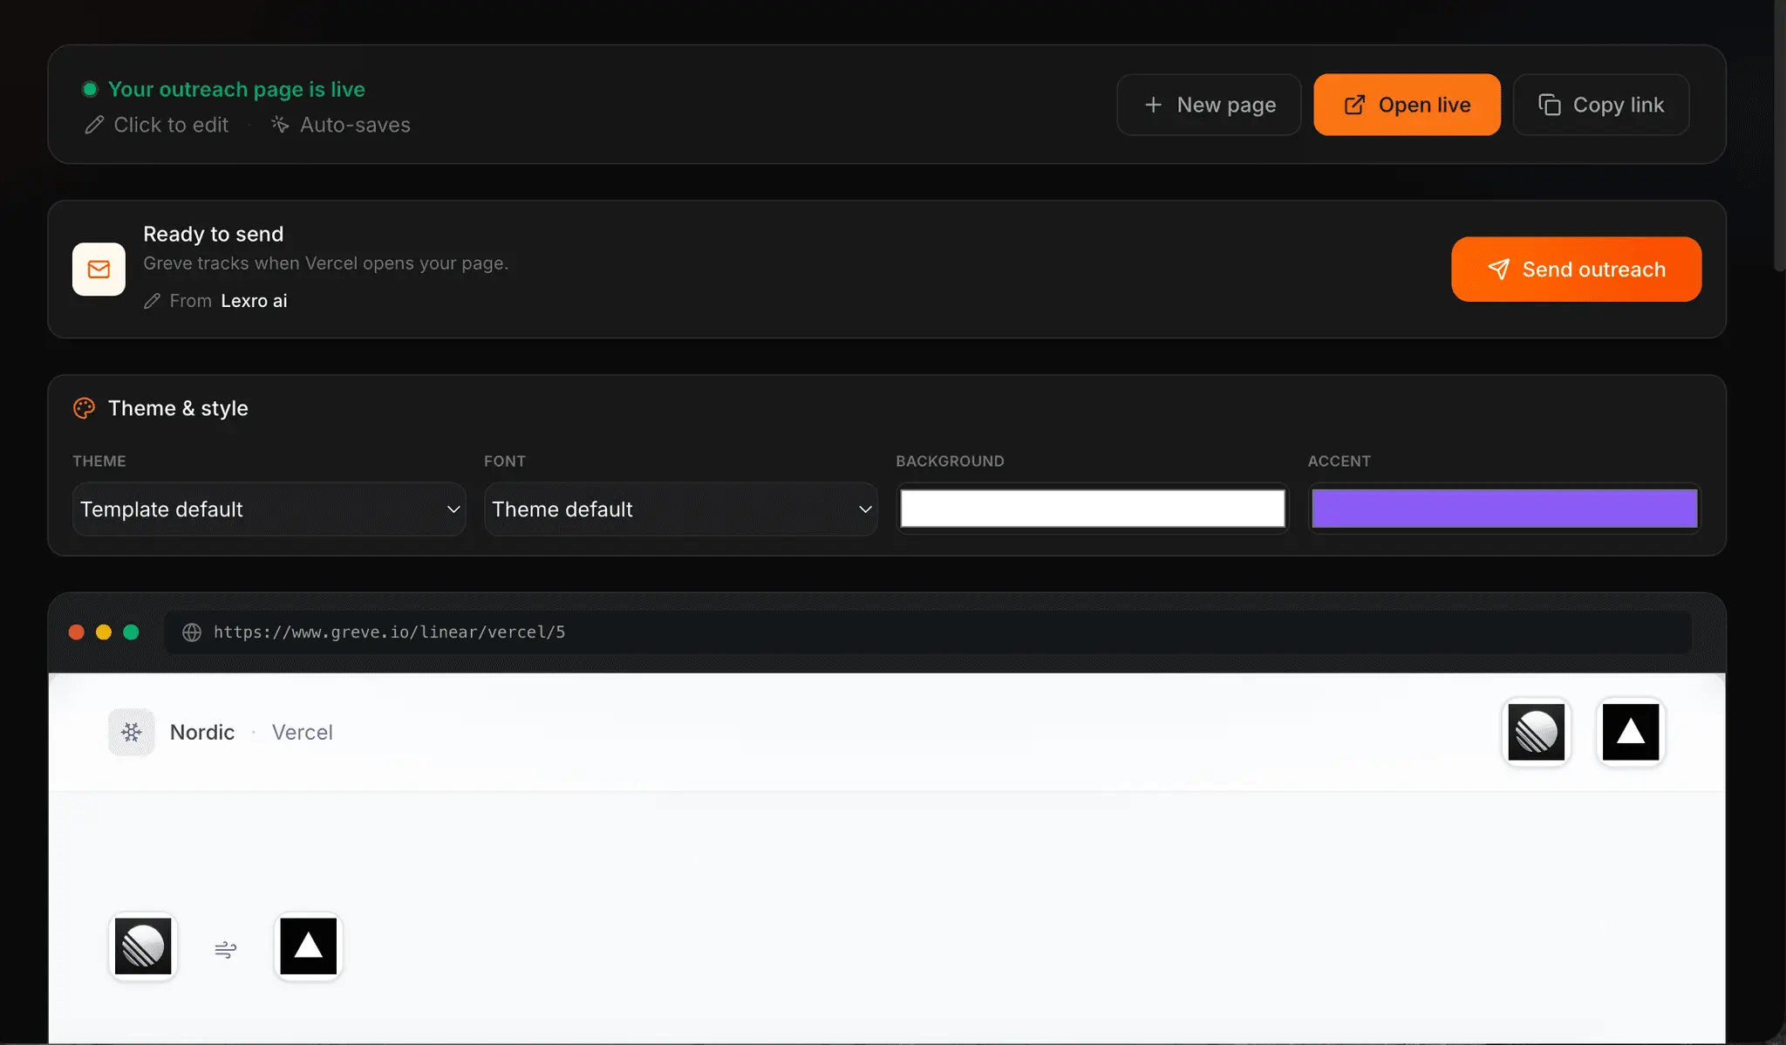Viewport: 1786px width, 1045px height.
Task: Click the Vercel triangle logo in preview body
Action: [309, 946]
